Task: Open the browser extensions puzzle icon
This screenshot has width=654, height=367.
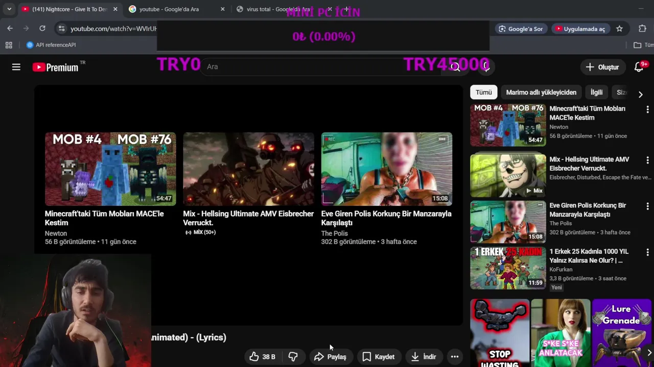Action: tap(642, 29)
